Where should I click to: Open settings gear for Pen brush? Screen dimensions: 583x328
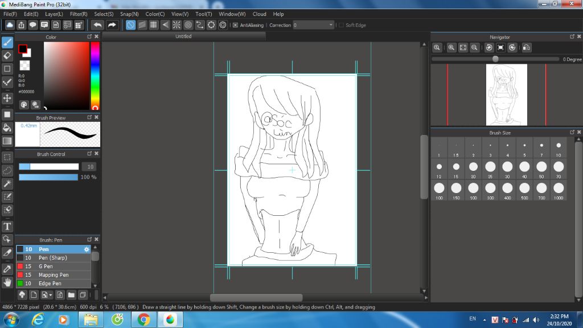[87, 249]
